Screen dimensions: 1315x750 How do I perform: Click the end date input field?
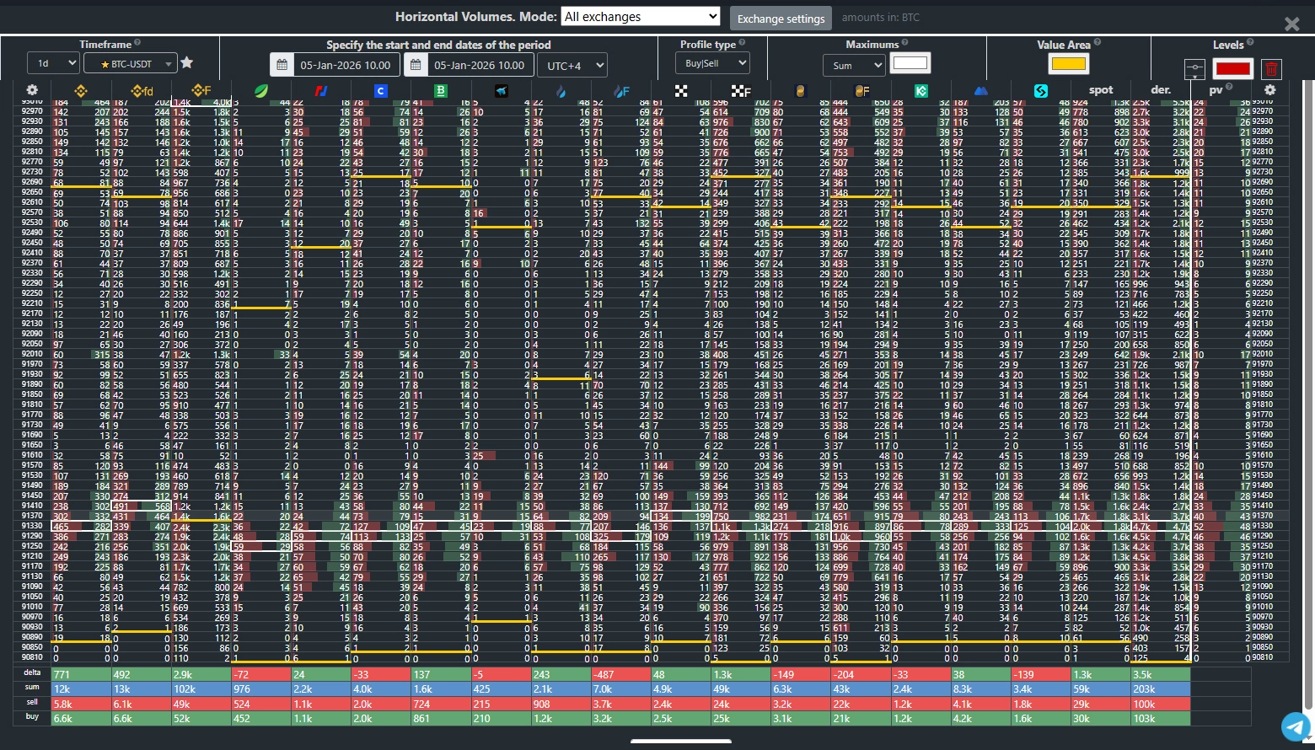[479, 65]
